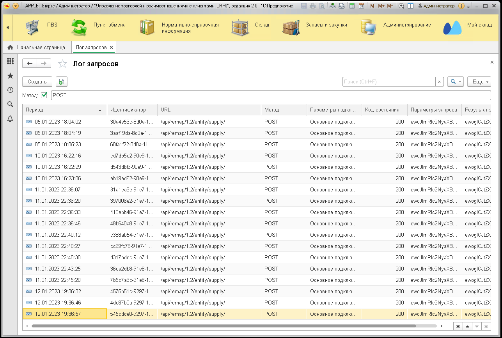This screenshot has width=502, height=338.
Task: Uncheck the Метод filter checkbox
Action: [x=44, y=95]
